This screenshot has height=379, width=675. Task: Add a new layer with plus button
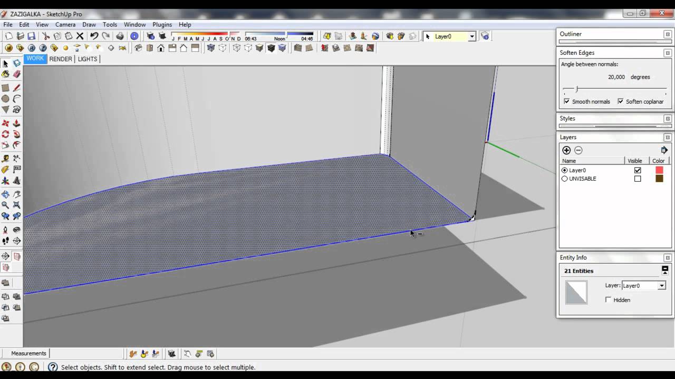tap(566, 150)
